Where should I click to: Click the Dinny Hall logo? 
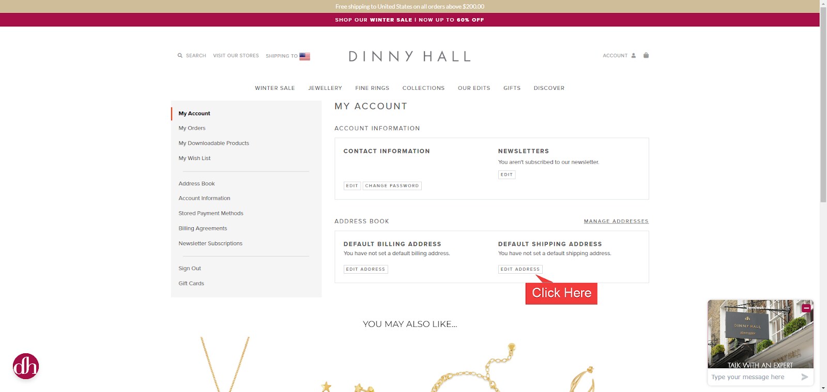[x=409, y=56]
